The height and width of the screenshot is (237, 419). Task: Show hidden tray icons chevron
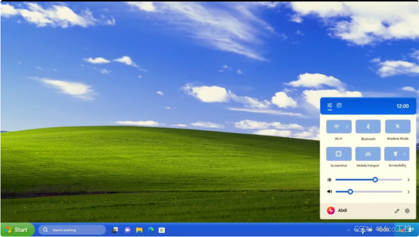349,230
